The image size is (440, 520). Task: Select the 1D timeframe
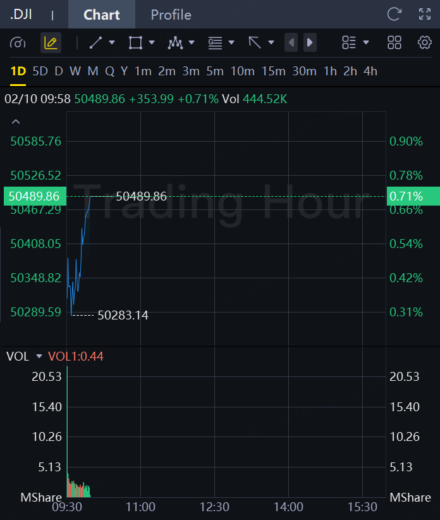[18, 71]
